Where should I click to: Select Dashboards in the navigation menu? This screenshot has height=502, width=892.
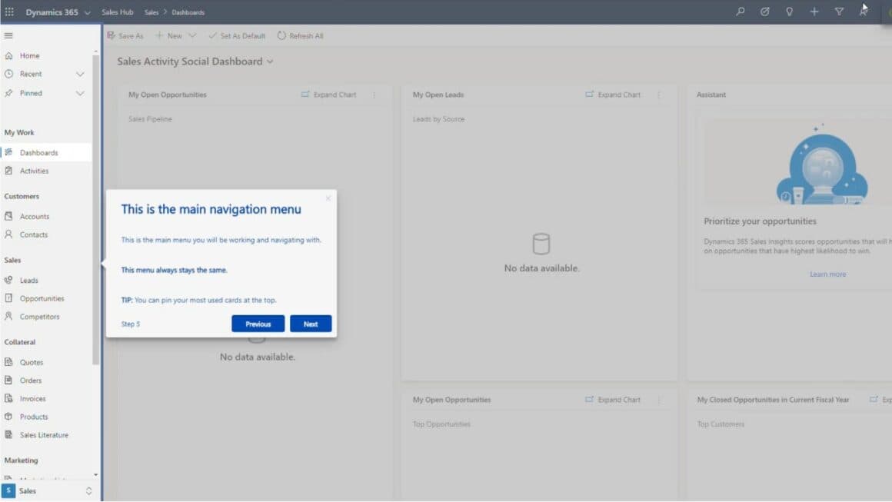[46, 152]
